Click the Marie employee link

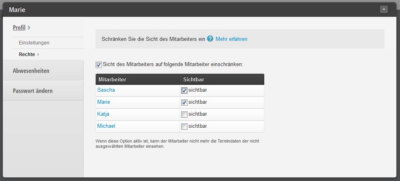tap(104, 102)
